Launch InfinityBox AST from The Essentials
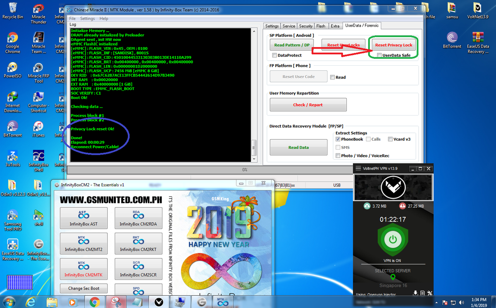Image resolution: width=496 pixels, height=308 pixels. click(84, 218)
